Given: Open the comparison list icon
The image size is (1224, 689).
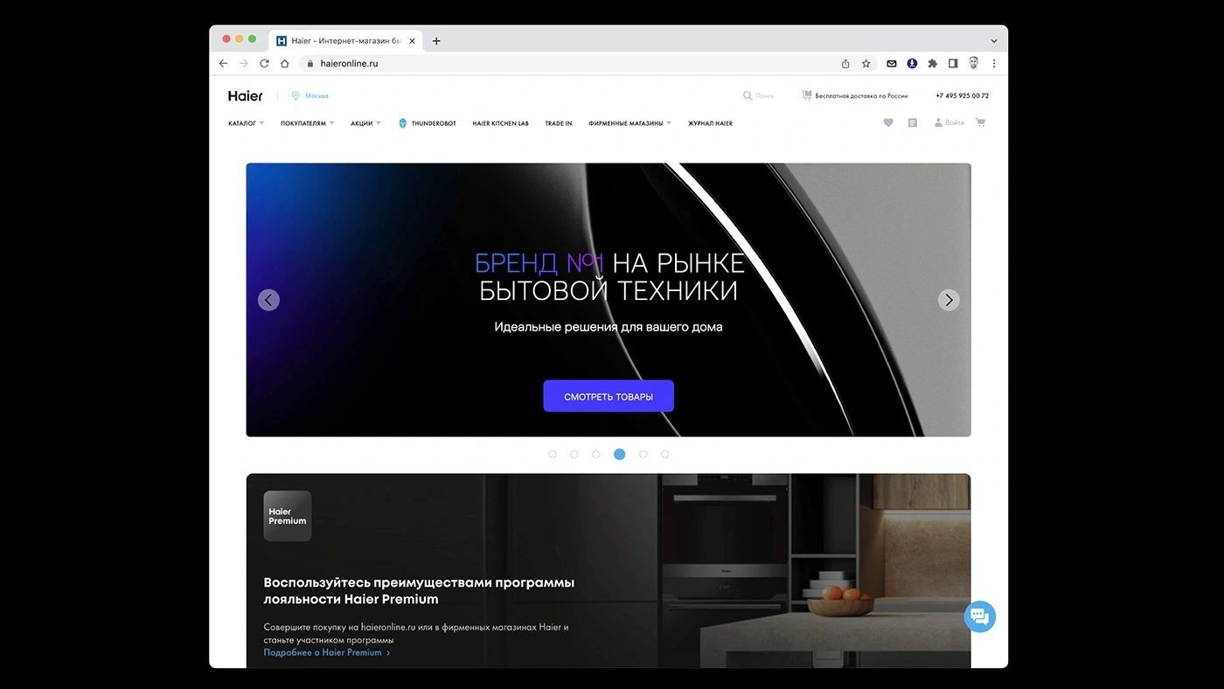Looking at the screenshot, I should coord(913,123).
